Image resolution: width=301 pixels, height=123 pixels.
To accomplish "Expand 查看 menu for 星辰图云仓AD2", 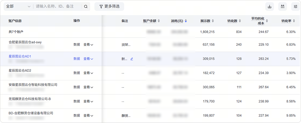I will click(x=88, y=73).
